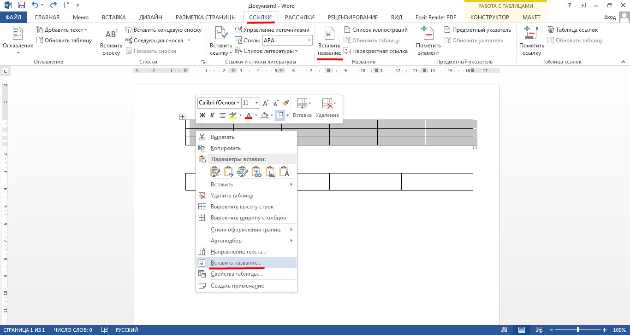Apply italic К in mini toolbar
This screenshot has height=335, width=630.
pos(212,116)
